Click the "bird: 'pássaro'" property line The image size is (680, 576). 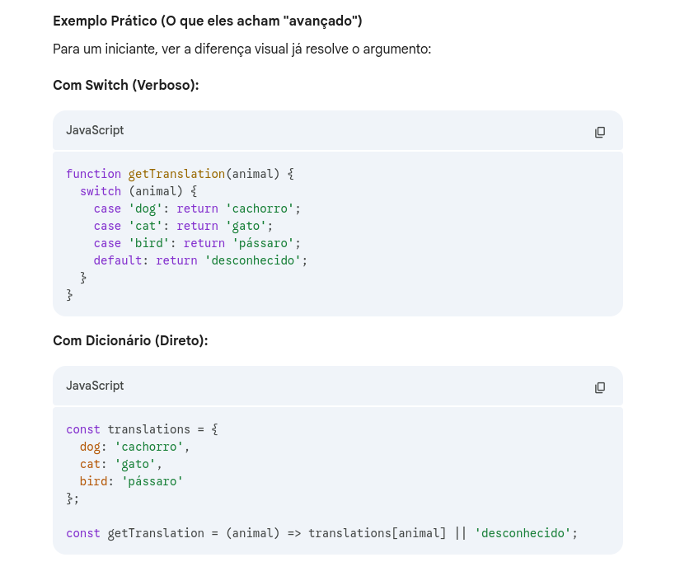[x=131, y=481]
